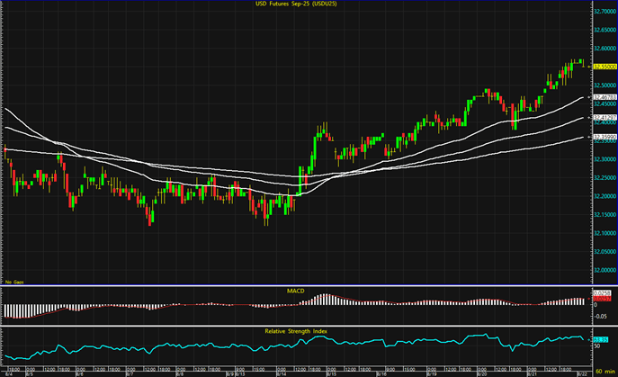Click the lowest moving average price label
This screenshot has height=377, width=618.
coord(604,137)
